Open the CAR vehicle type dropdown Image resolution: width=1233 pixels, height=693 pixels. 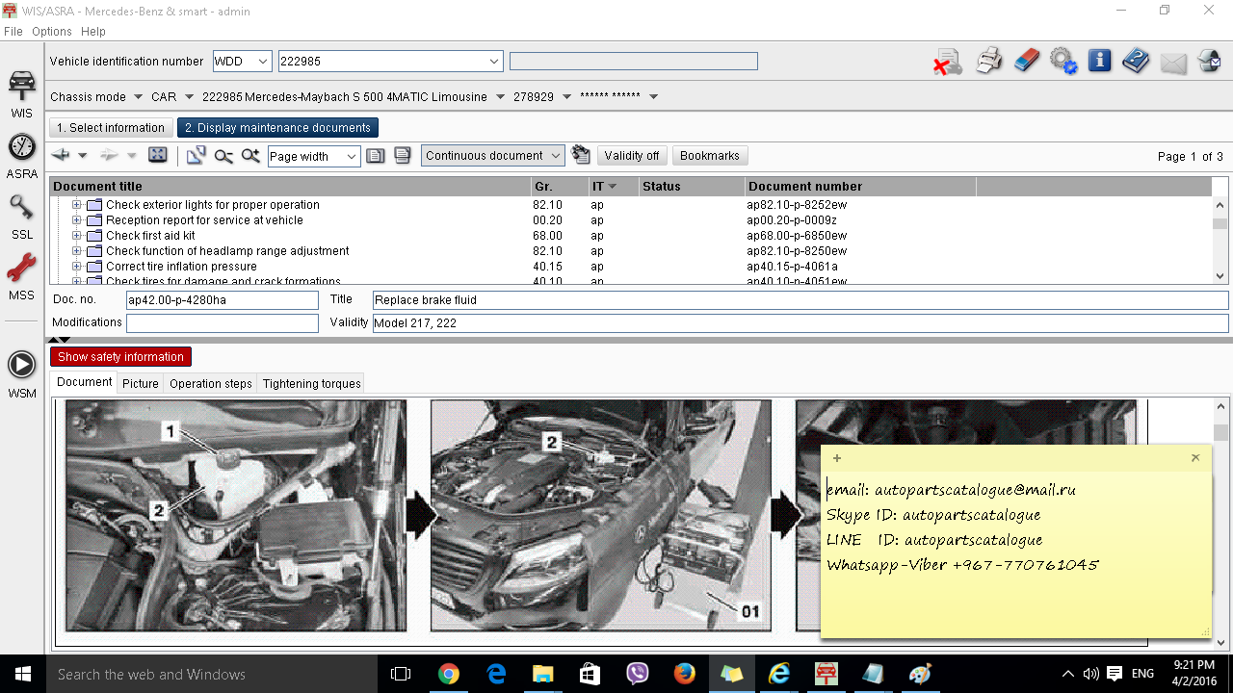[189, 96]
